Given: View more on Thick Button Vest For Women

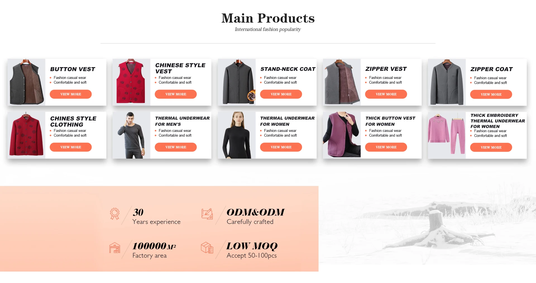Looking at the screenshot, I should pyautogui.click(x=386, y=147).
